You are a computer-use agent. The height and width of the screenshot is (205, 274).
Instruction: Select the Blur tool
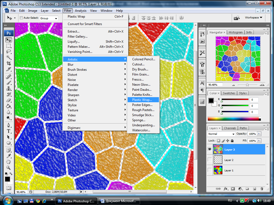[x=9, y=112]
